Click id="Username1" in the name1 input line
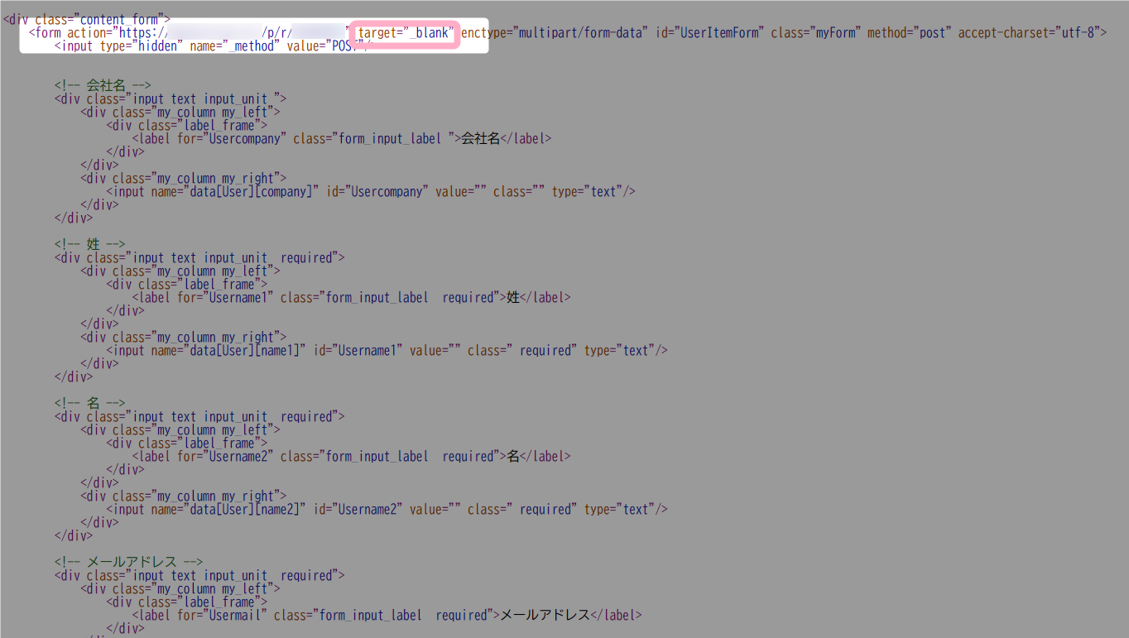The height and width of the screenshot is (638, 1129). point(358,351)
